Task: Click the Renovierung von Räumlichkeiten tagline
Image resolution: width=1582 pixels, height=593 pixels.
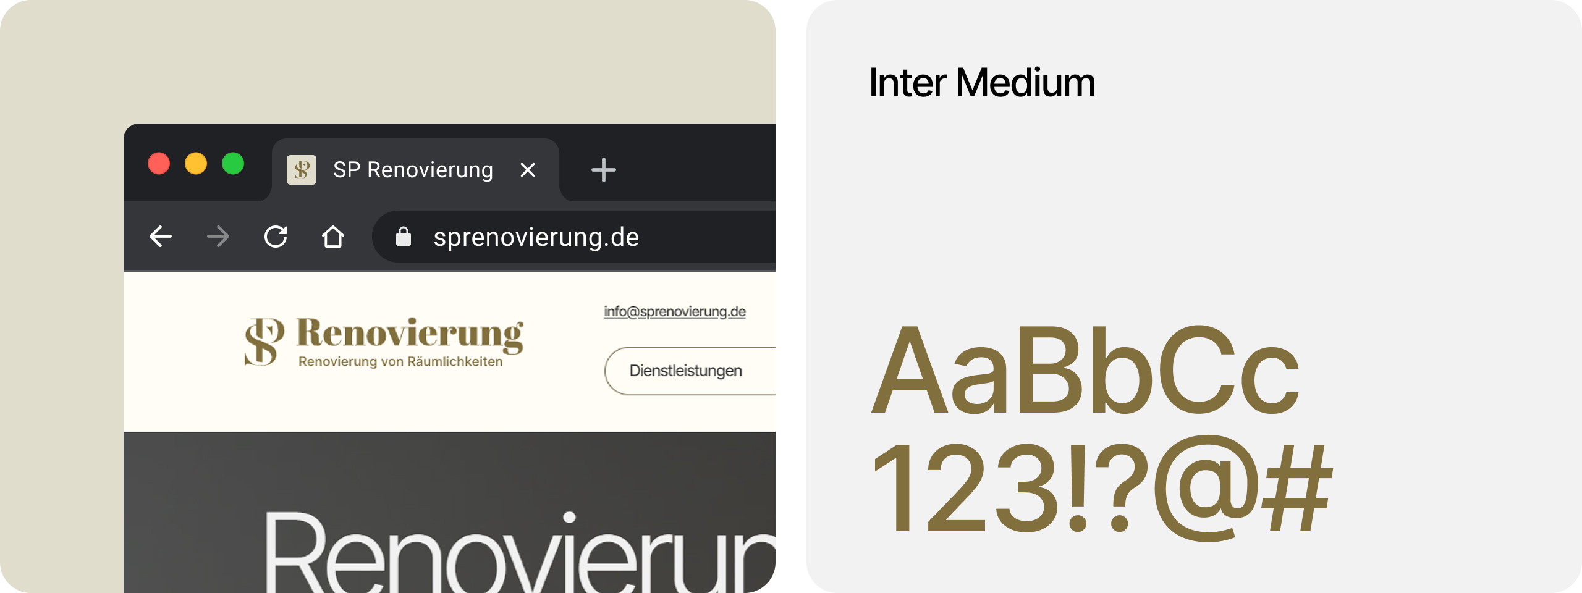Action: pos(400,361)
